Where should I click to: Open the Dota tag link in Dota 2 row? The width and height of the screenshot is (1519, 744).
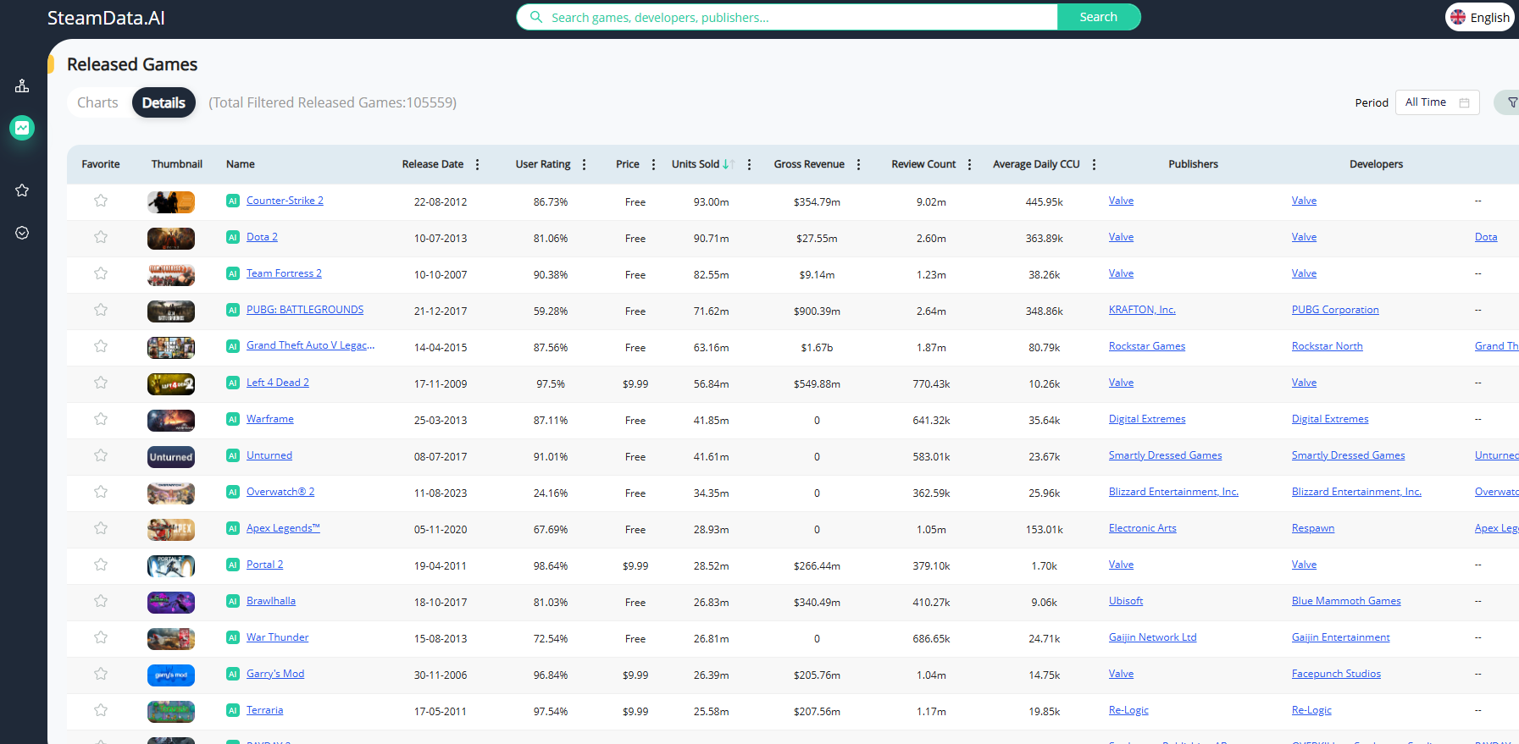pyautogui.click(x=1486, y=237)
